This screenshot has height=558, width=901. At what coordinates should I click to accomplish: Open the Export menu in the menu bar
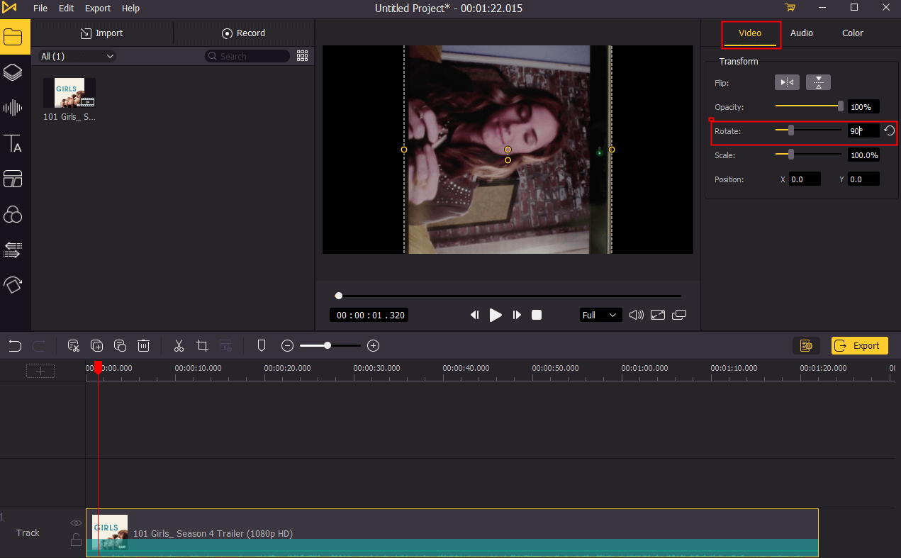click(97, 8)
